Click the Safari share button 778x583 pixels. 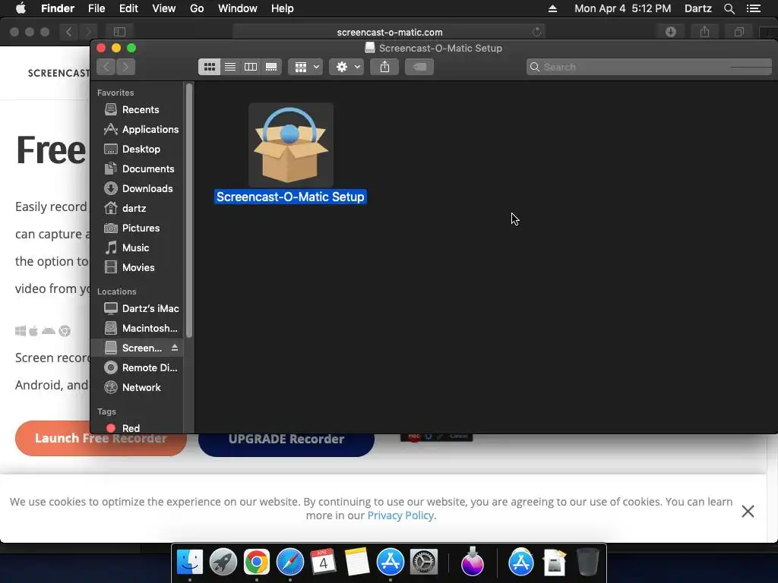[704, 32]
